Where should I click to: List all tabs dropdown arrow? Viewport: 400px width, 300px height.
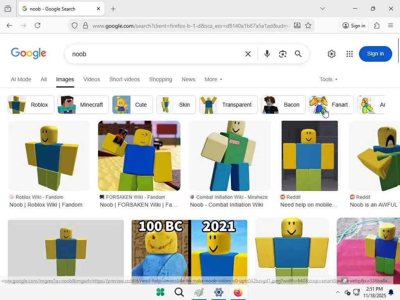pos(323,9)
